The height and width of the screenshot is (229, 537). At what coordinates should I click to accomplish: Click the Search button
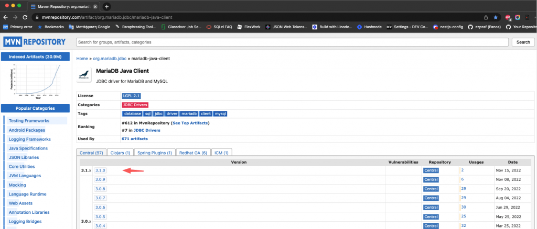[523, 42]
